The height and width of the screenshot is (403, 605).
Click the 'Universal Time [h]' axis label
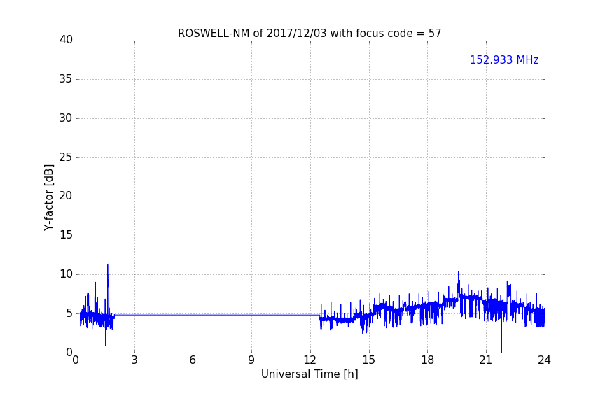click(310, 374)
